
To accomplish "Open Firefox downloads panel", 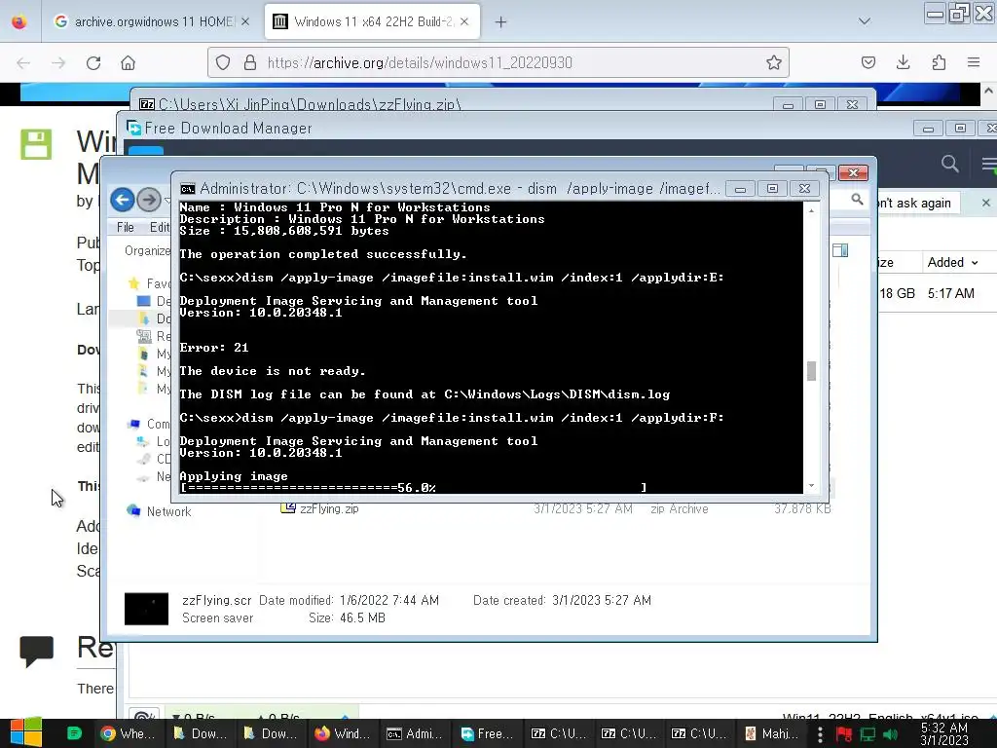I will click(x=903, y=62).
